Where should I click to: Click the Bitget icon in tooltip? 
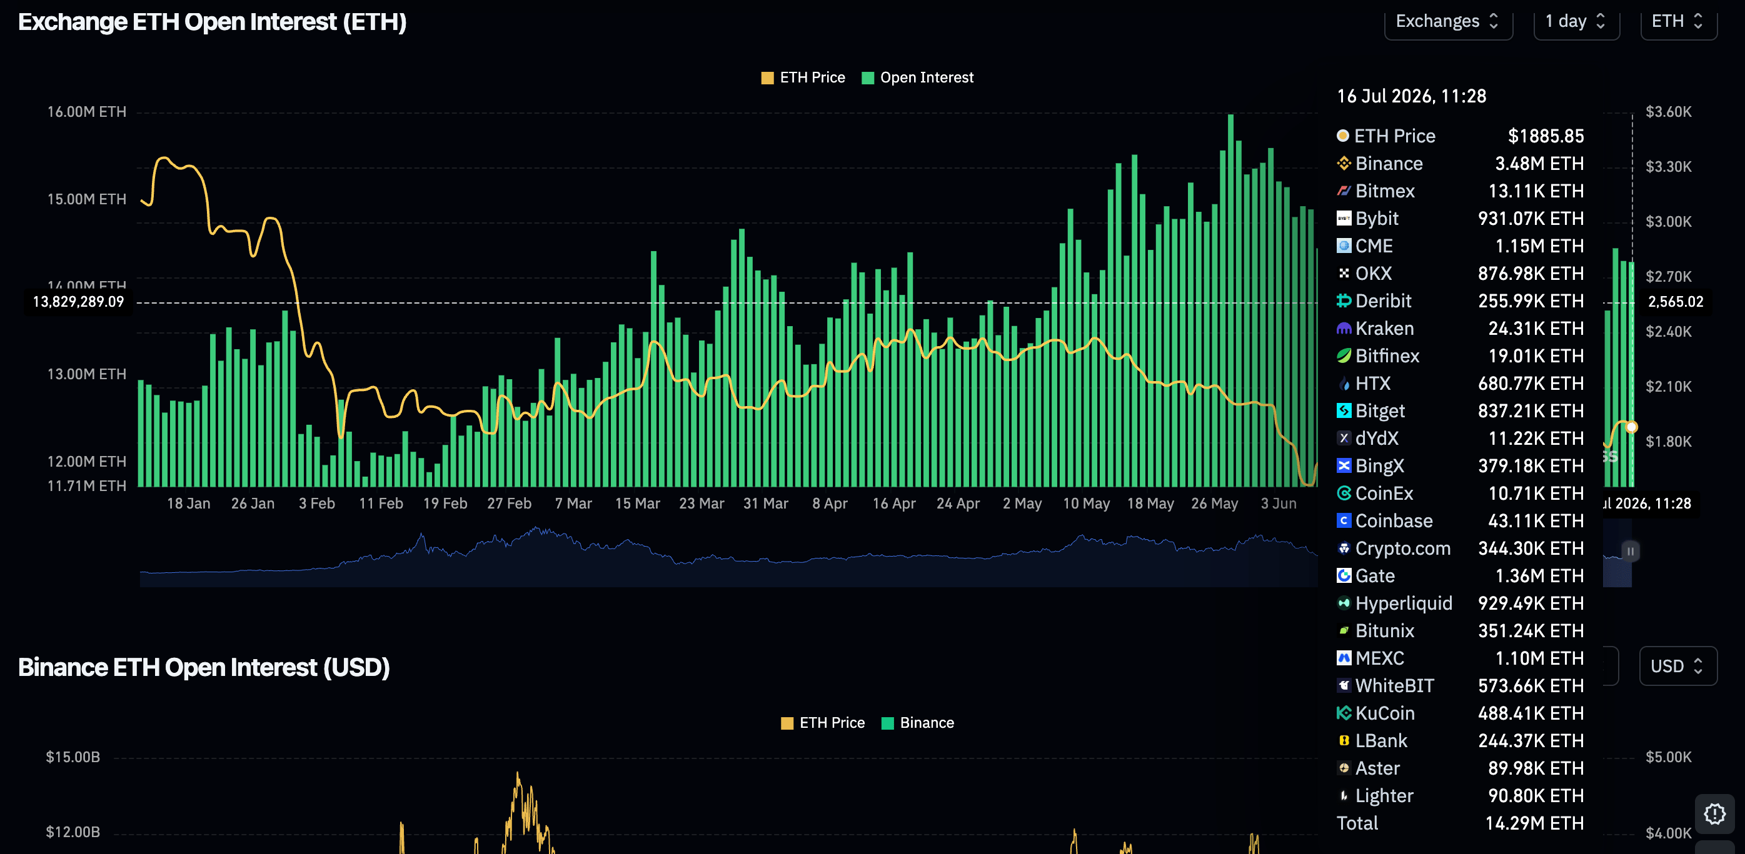[1344, 411]
